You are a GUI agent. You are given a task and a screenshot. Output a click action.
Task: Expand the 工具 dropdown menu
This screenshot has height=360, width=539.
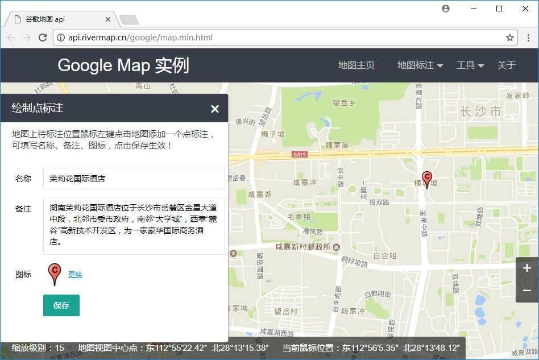[x=470, y=65]
